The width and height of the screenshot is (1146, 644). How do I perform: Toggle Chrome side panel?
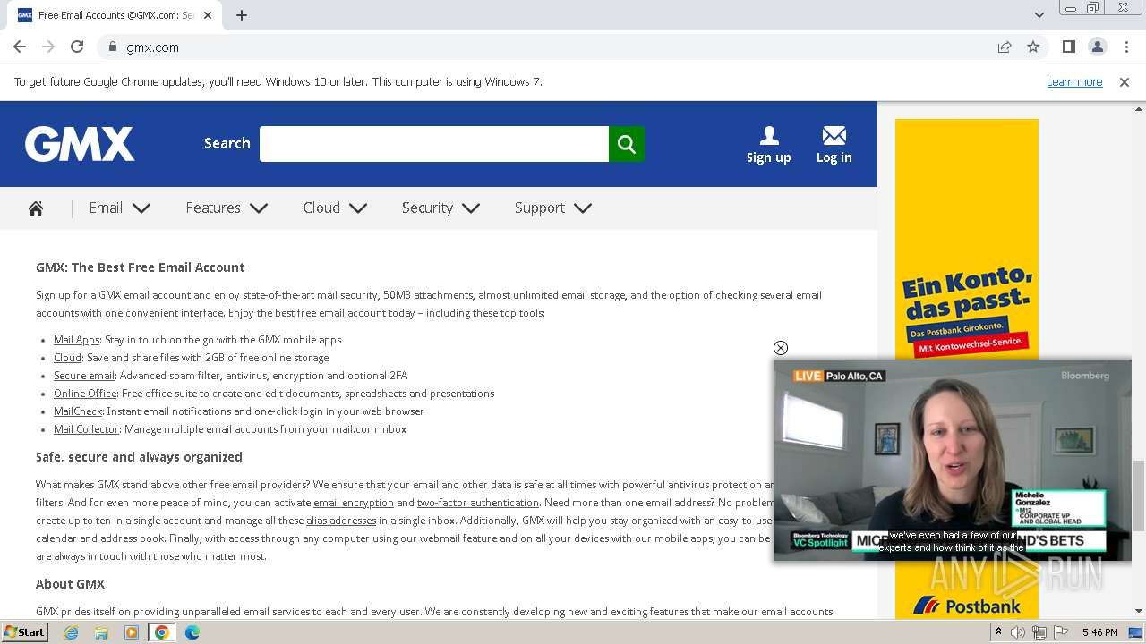click(x=1069, y=47)
